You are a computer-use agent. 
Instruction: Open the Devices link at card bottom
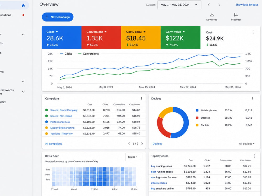[x=157, y=144]
